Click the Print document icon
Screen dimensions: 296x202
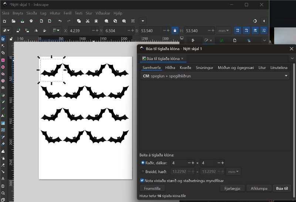(x=31, y=21)
